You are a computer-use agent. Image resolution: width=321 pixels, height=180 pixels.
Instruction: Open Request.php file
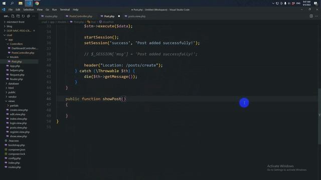click(17, 74)
